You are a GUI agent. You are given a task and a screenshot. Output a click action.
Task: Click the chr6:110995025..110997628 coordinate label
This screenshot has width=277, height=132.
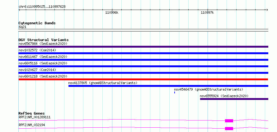(x=42, y=7)
